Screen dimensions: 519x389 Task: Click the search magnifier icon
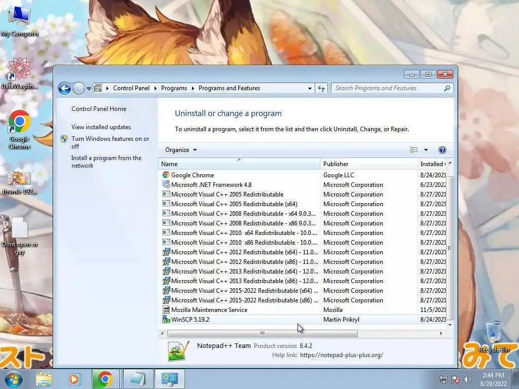[x=447, y=88]
